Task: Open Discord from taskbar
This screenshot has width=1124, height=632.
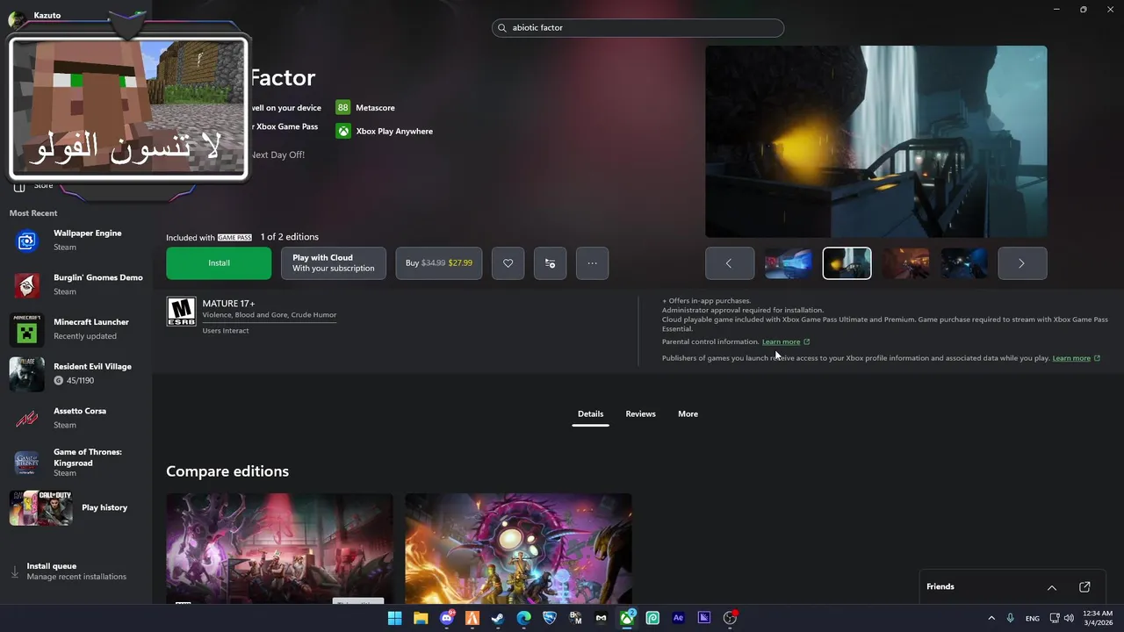Action: (447, 618)
